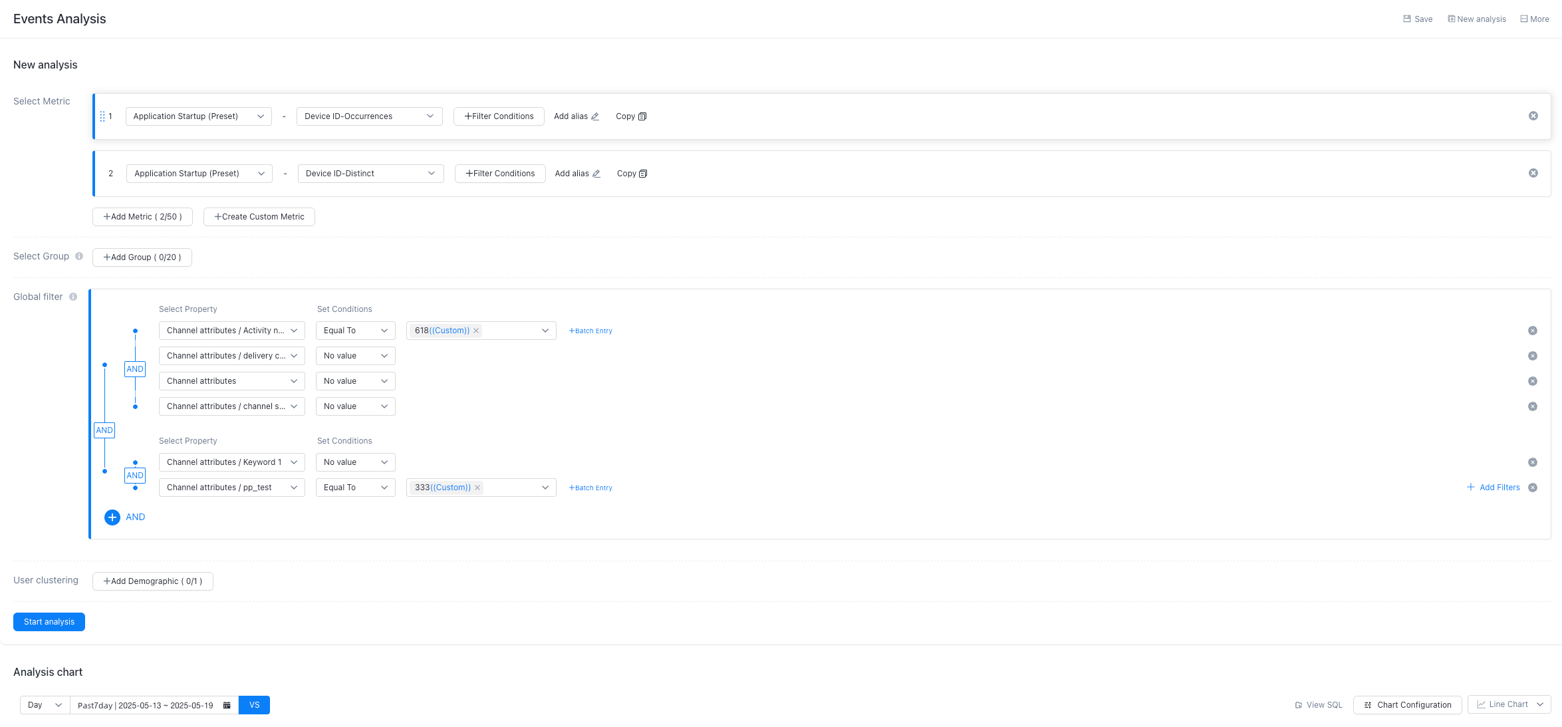Screen dimensions: 1562x727
Task: Open the Day granularity dropdown
Action: pos(45,705)
